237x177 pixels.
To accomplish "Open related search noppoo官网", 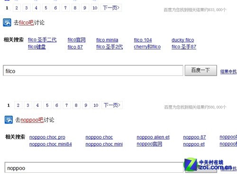I will pyautogui.click(x=149, y=144).
